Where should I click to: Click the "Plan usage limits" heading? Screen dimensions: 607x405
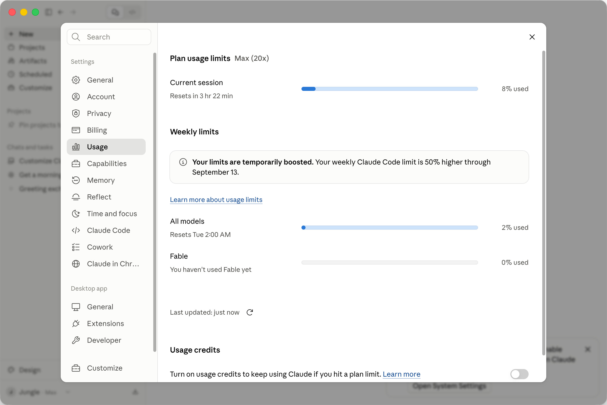(200, 58)
